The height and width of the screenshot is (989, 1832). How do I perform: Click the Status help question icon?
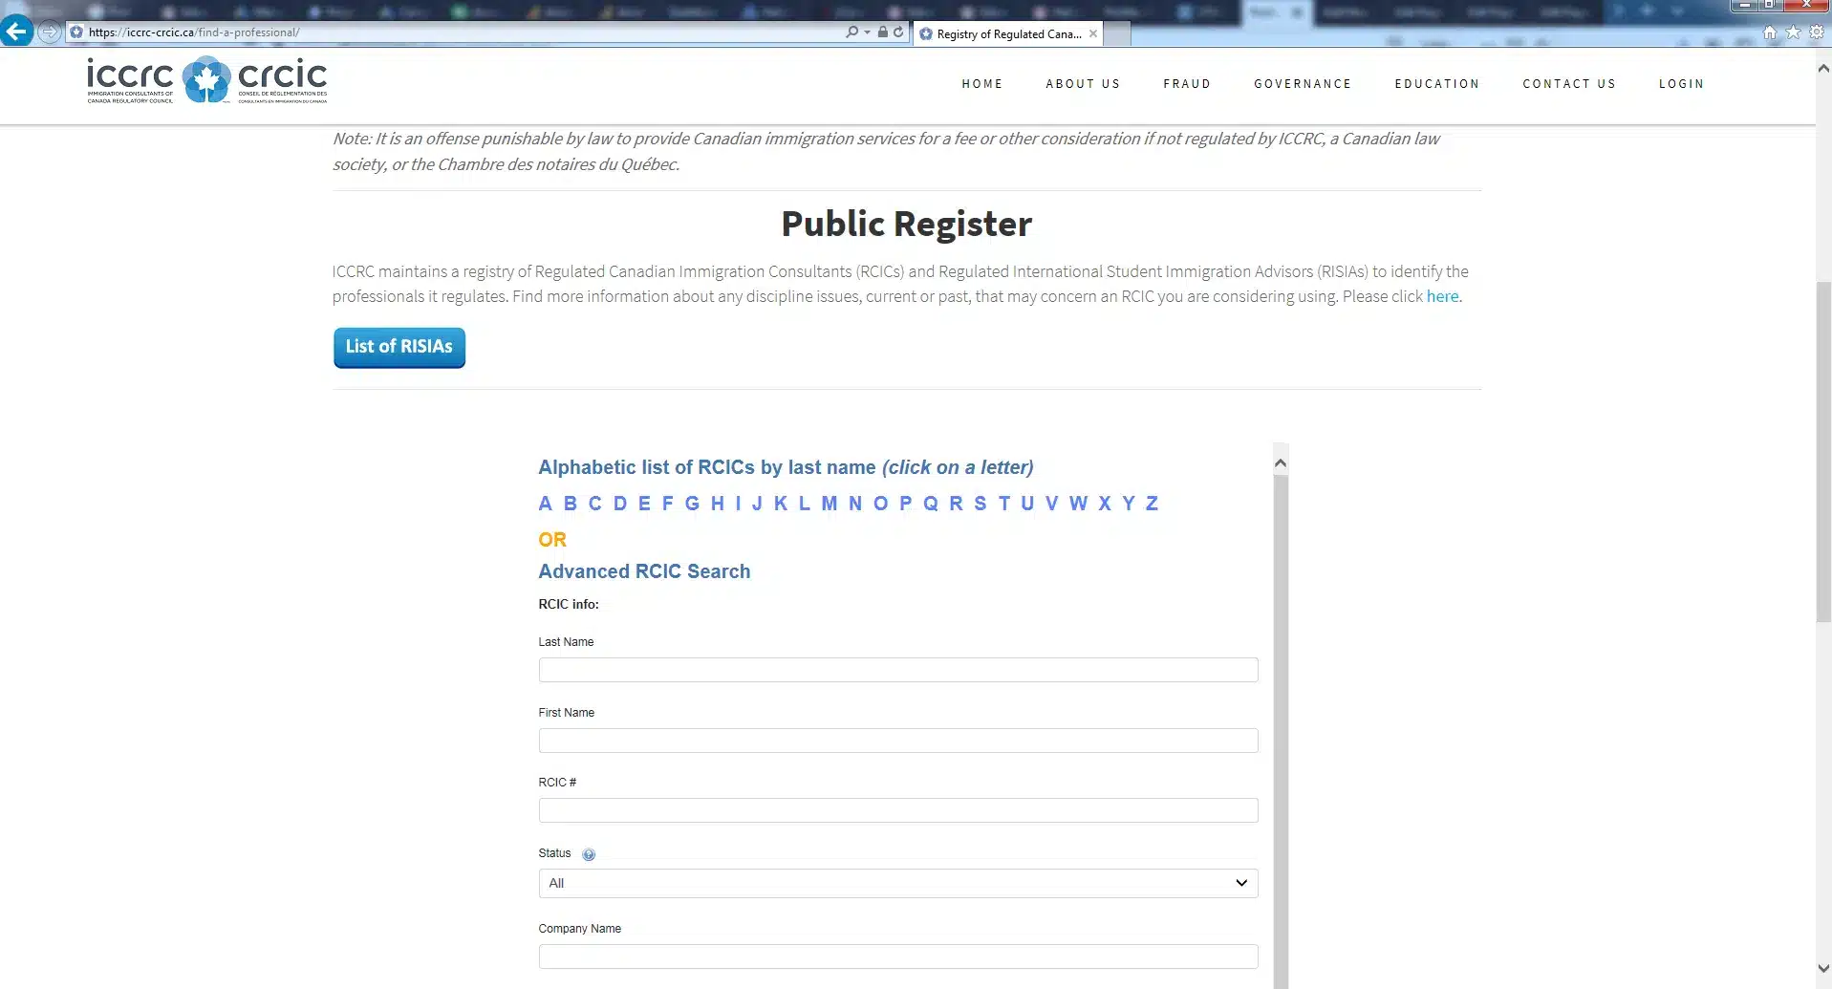[x=589, y=854]
